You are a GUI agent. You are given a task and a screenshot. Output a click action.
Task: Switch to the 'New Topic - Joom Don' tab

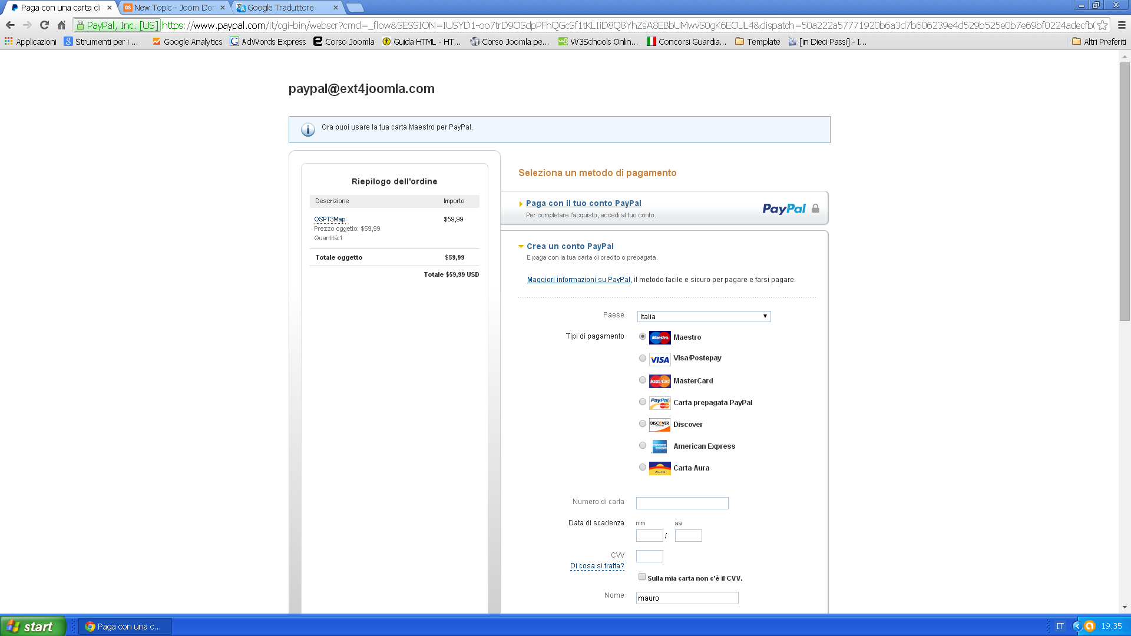pyautogui.click(x=174, y=8)
